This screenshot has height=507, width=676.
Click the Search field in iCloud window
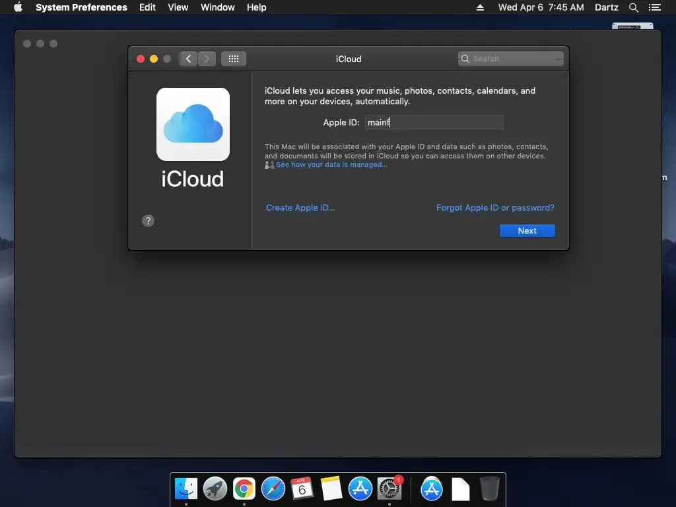click(511, 59)
